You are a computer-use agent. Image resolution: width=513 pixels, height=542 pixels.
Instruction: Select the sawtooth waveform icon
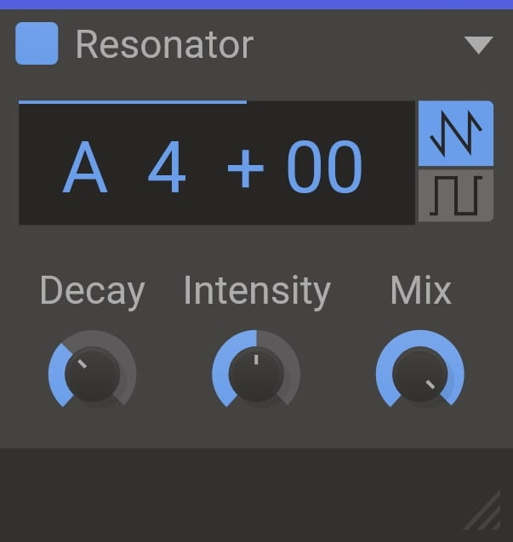(x=455, y=133)
